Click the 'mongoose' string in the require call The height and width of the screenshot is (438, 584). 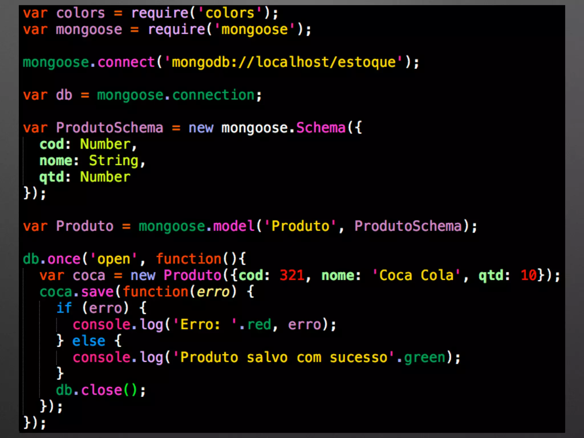point(254,30)
